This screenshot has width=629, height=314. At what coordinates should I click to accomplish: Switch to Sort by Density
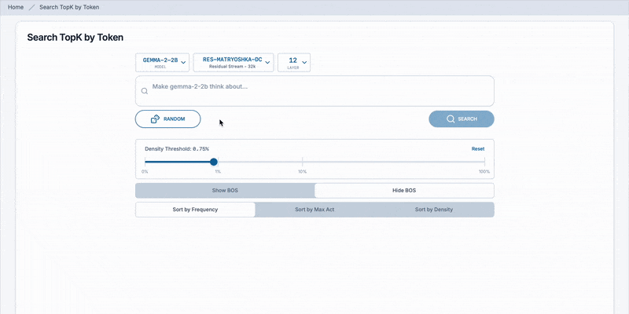(434, 210)
